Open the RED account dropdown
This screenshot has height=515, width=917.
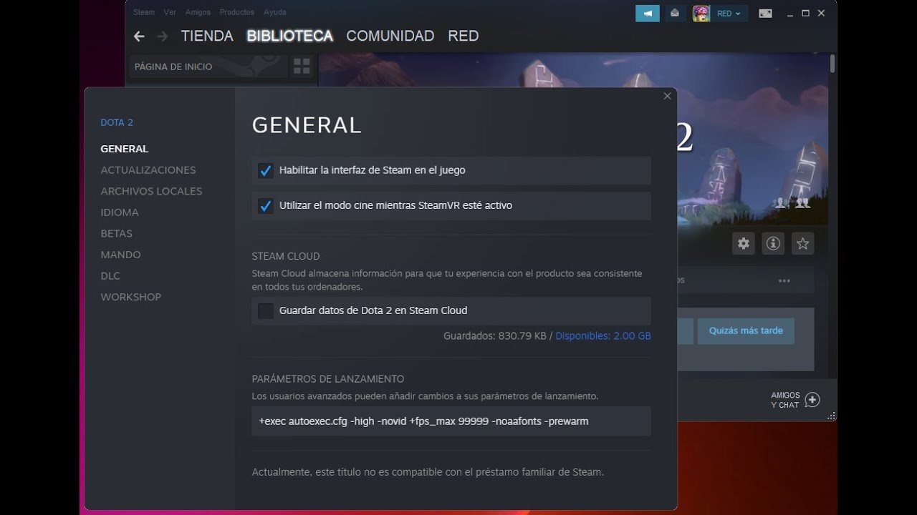729,13
